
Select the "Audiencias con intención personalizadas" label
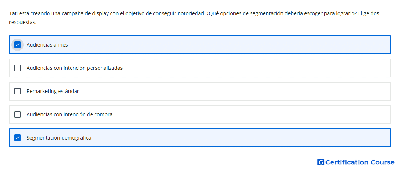pyautogui.click(x=75, y=68)
